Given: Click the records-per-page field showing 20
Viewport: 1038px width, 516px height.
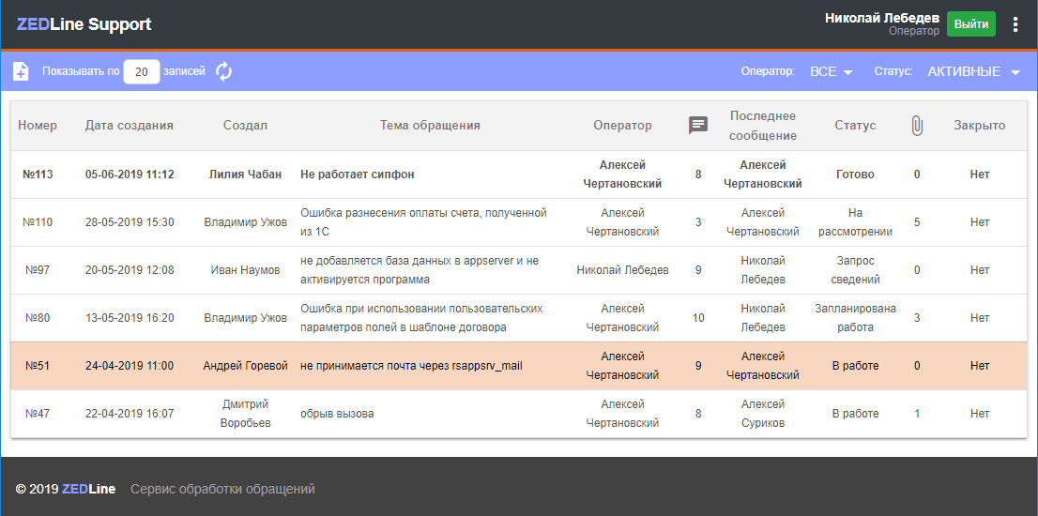Looking at the screenshot, I should (x=142, y=71).
